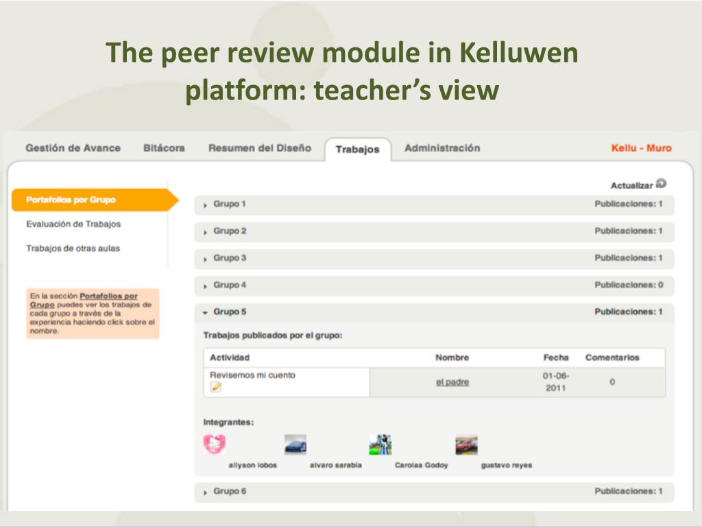Expand the Grupo 3 row arrow
Viewport: 702px width, 527px height.
pos(205,259)
